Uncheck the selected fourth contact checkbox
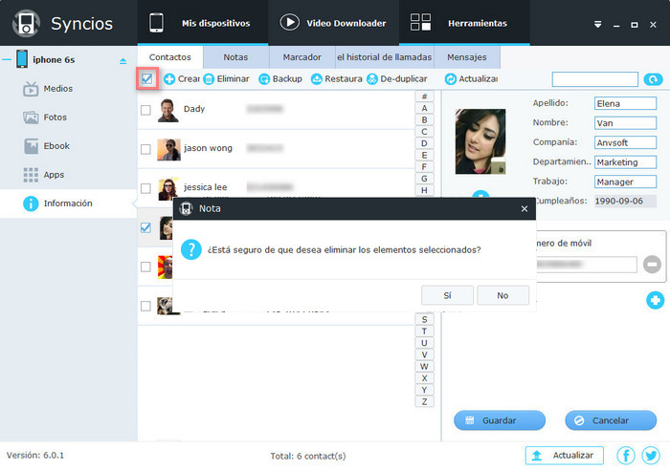 tap(145, 227)
